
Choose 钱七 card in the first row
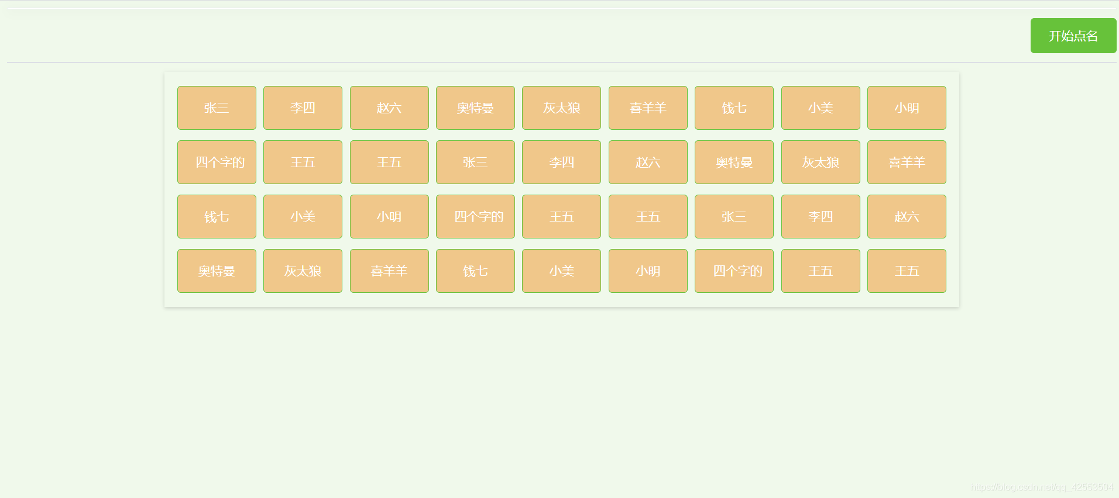pos(734,108)
